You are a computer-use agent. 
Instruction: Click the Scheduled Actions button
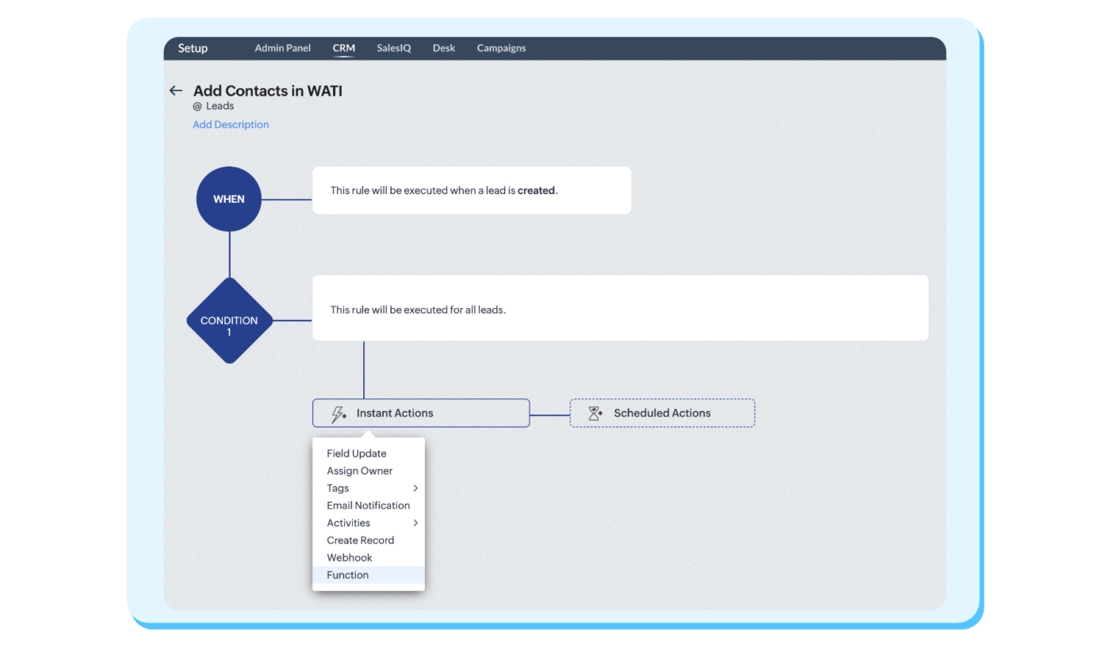[662, 413]
